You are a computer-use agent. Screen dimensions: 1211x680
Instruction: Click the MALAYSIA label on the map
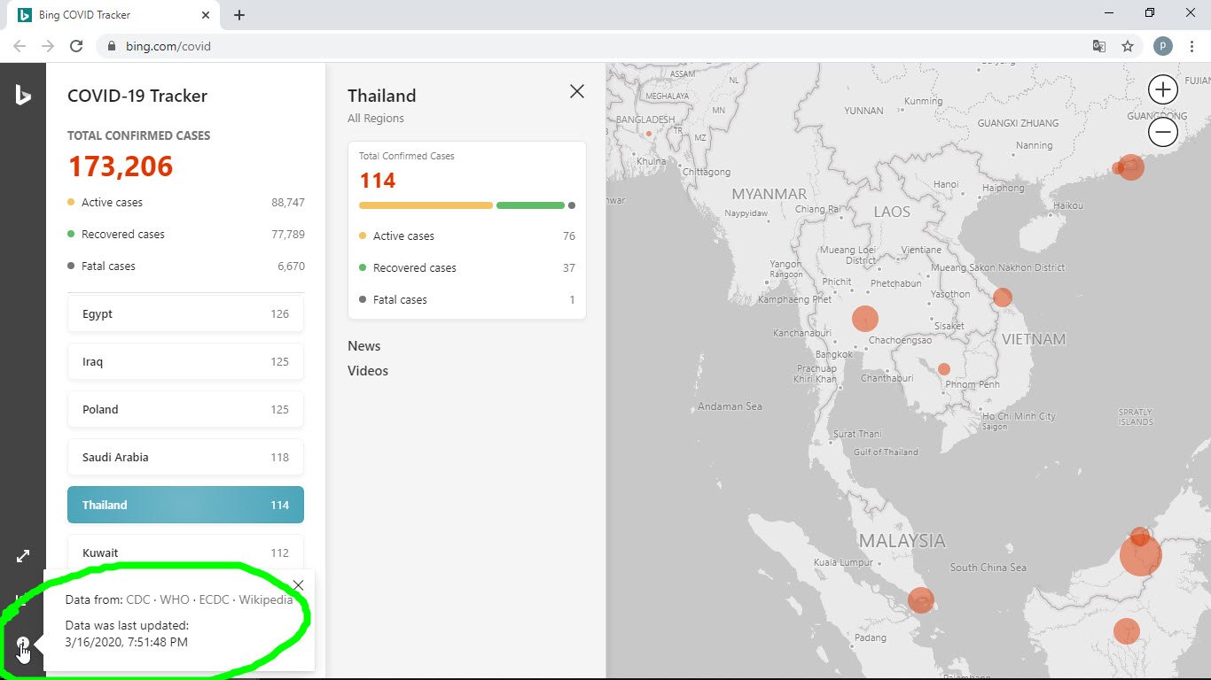(x=902, y=540)
